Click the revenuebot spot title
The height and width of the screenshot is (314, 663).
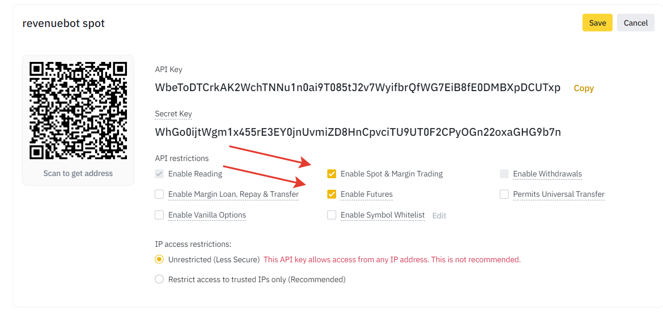click(x=64, y=23)
